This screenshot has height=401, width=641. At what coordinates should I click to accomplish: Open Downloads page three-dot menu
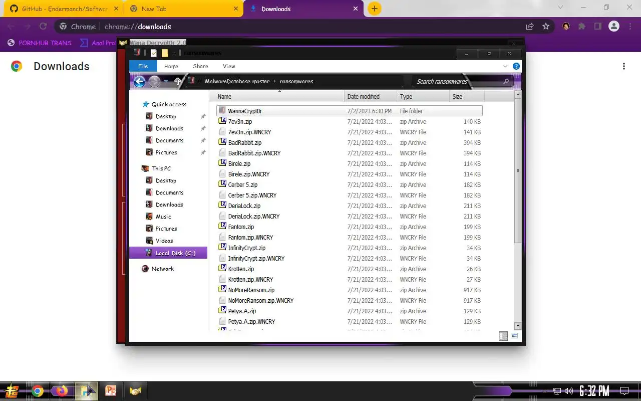[624, 66]
